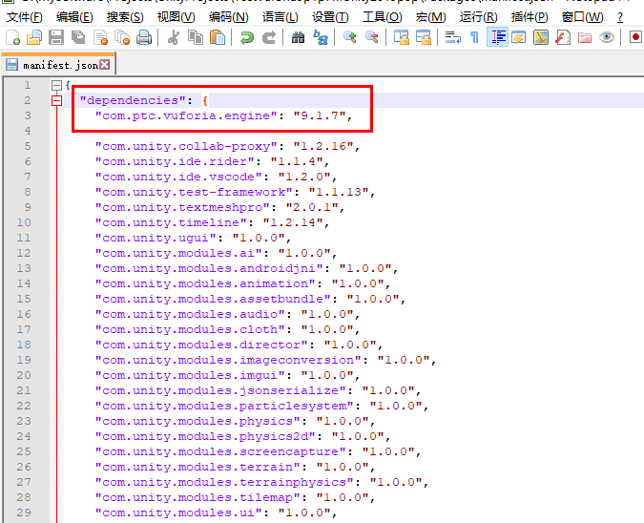Click "com.unity.timeline" entry

tap(171, 222)
